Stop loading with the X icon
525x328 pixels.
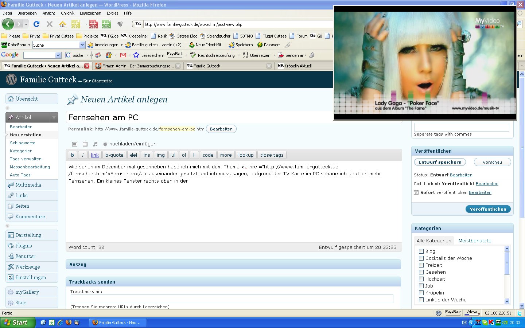(50, 24)
